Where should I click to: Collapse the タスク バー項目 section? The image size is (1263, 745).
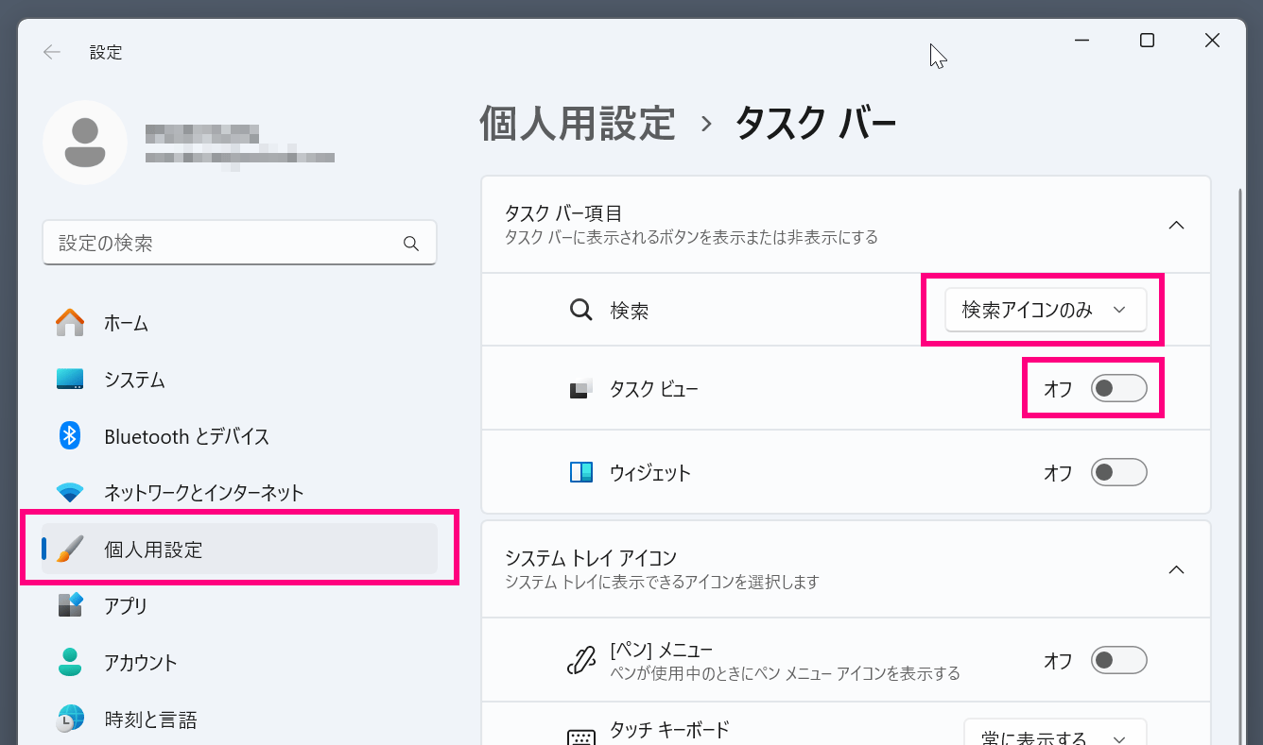pyautogui.click(x=1176, y=225)
